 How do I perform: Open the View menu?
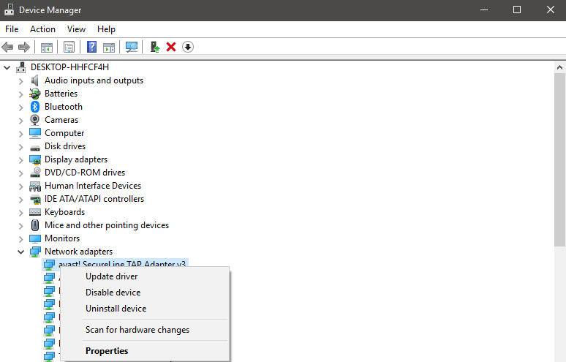tap(76, 29)
